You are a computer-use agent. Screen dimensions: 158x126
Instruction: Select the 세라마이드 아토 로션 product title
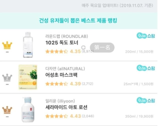coord(66,108)
